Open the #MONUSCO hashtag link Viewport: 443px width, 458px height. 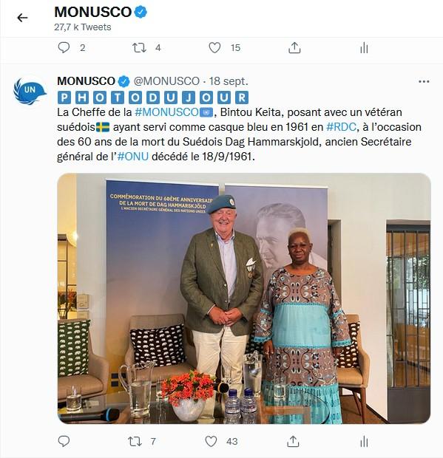(x=166, y=112)
